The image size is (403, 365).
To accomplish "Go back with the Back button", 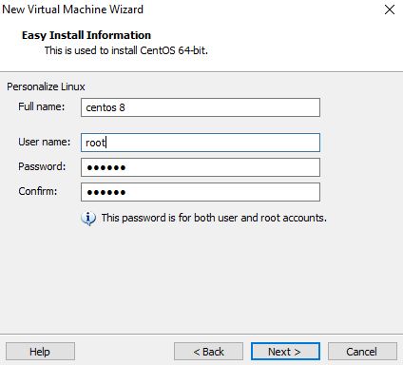I will pos(208,352).
